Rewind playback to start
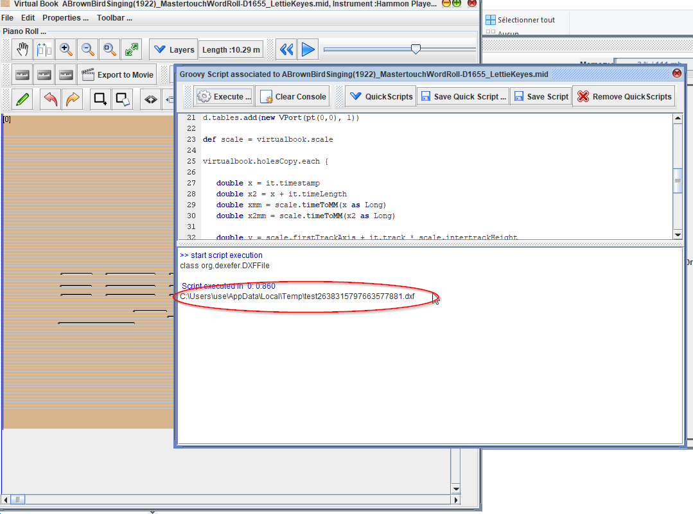Viewport: 693px width, 514px height. tap(286, 49)
